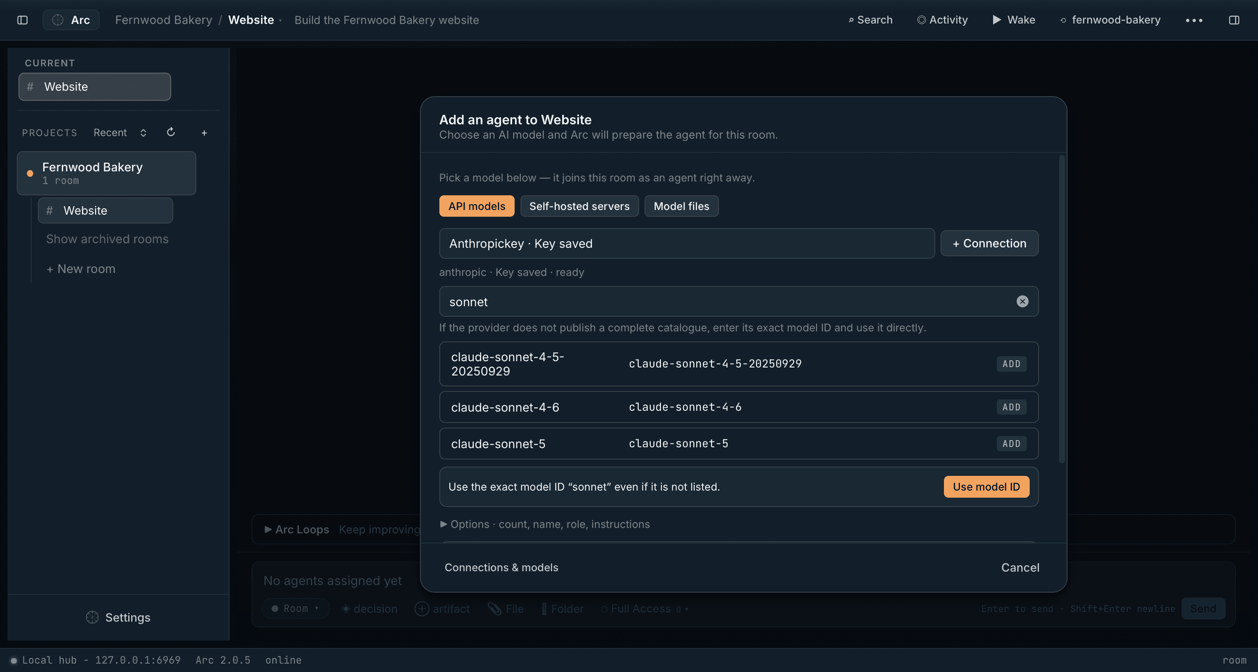1258x672 pixels.
Task: Open Connections & models link
Action: pyautogui.click(x=501, y=568)
